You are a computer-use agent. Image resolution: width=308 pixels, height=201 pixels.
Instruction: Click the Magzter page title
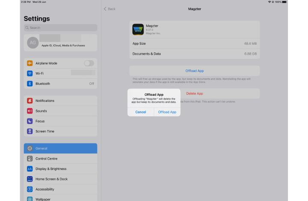pyautogui.click(x=195, y=9)
